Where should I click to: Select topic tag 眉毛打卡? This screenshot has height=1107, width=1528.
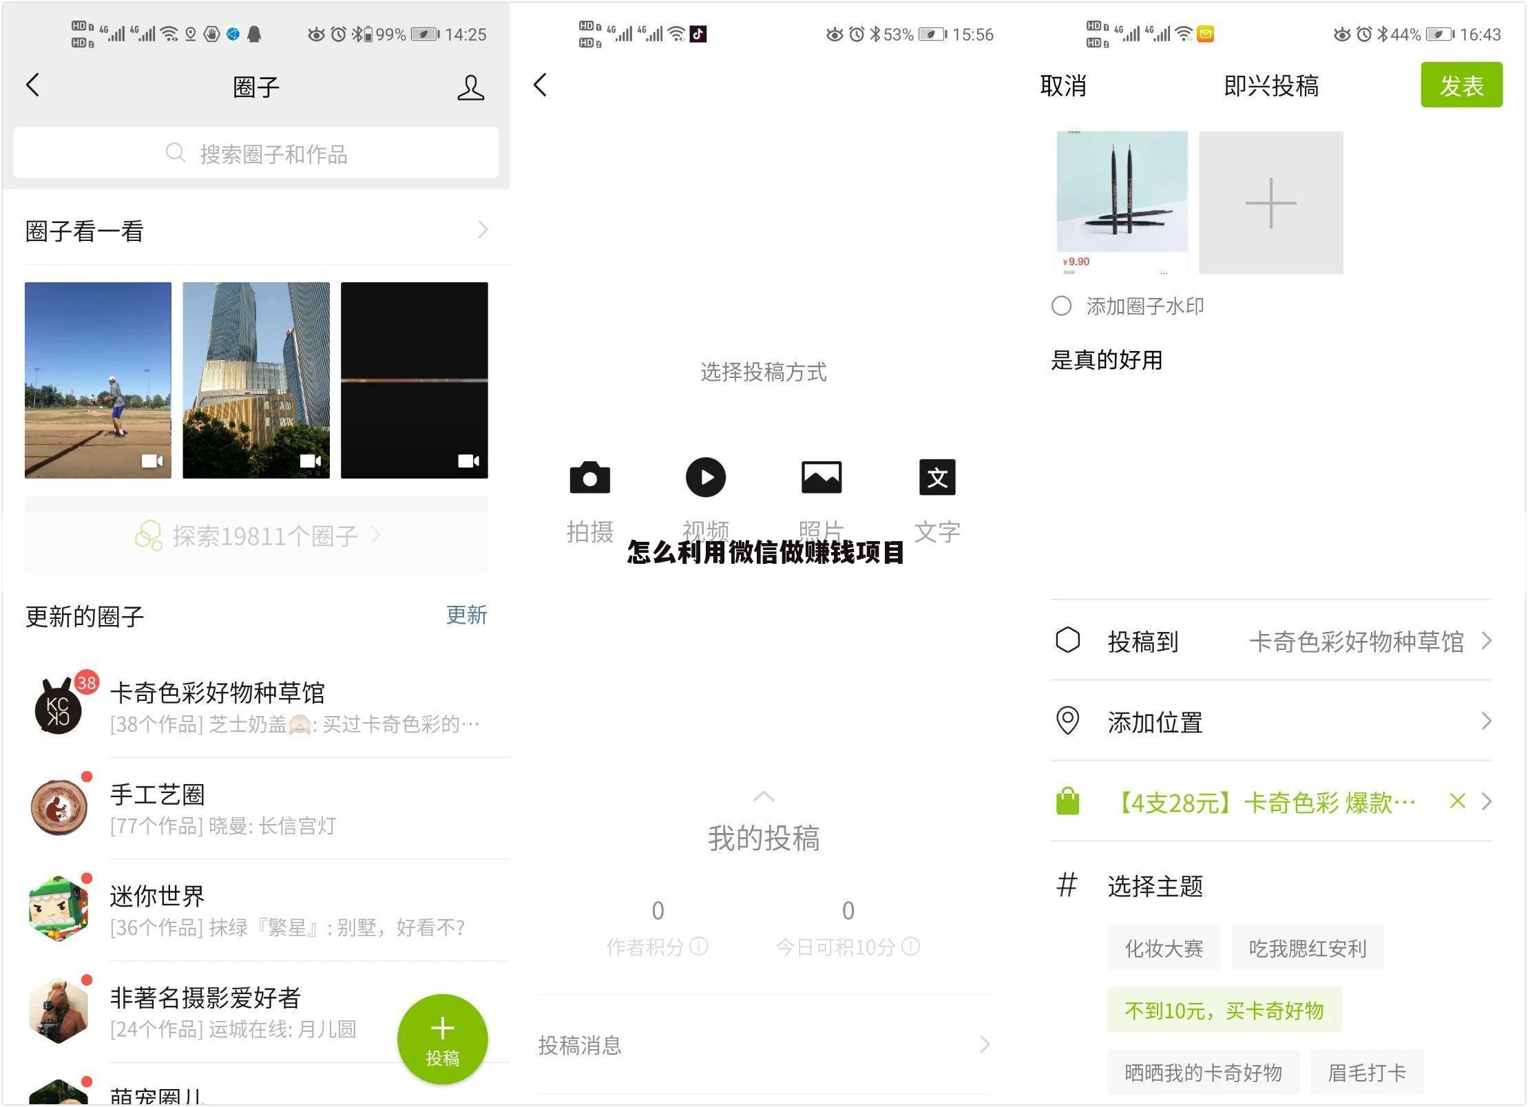click(x=1367, y=1072)
